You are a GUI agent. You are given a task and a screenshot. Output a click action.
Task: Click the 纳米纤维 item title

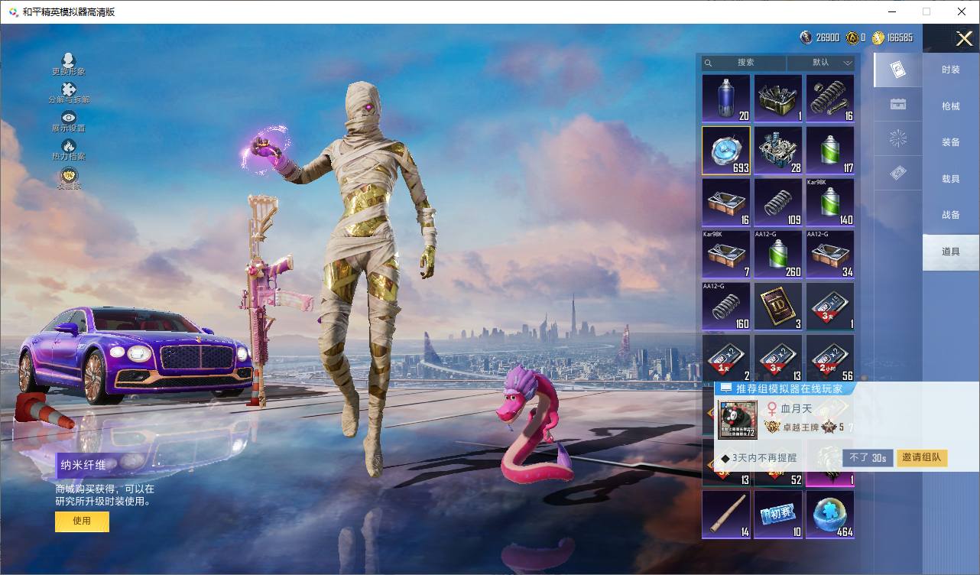click(x=85, y=465)
